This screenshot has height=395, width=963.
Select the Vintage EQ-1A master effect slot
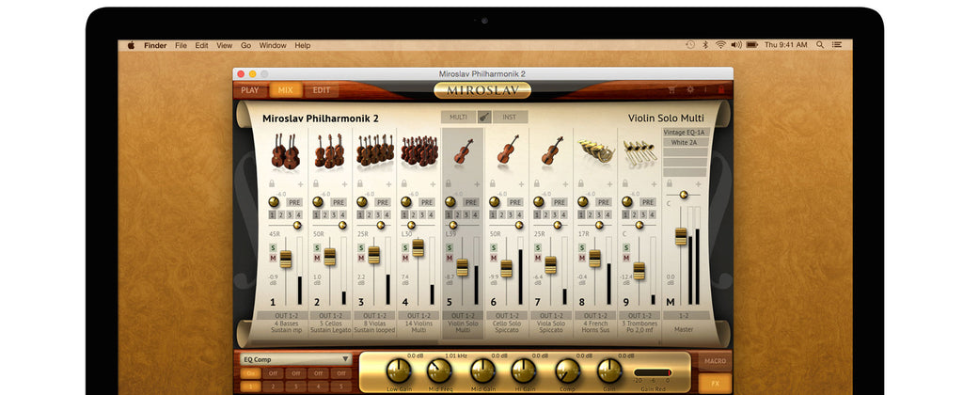tap(687, 133)
